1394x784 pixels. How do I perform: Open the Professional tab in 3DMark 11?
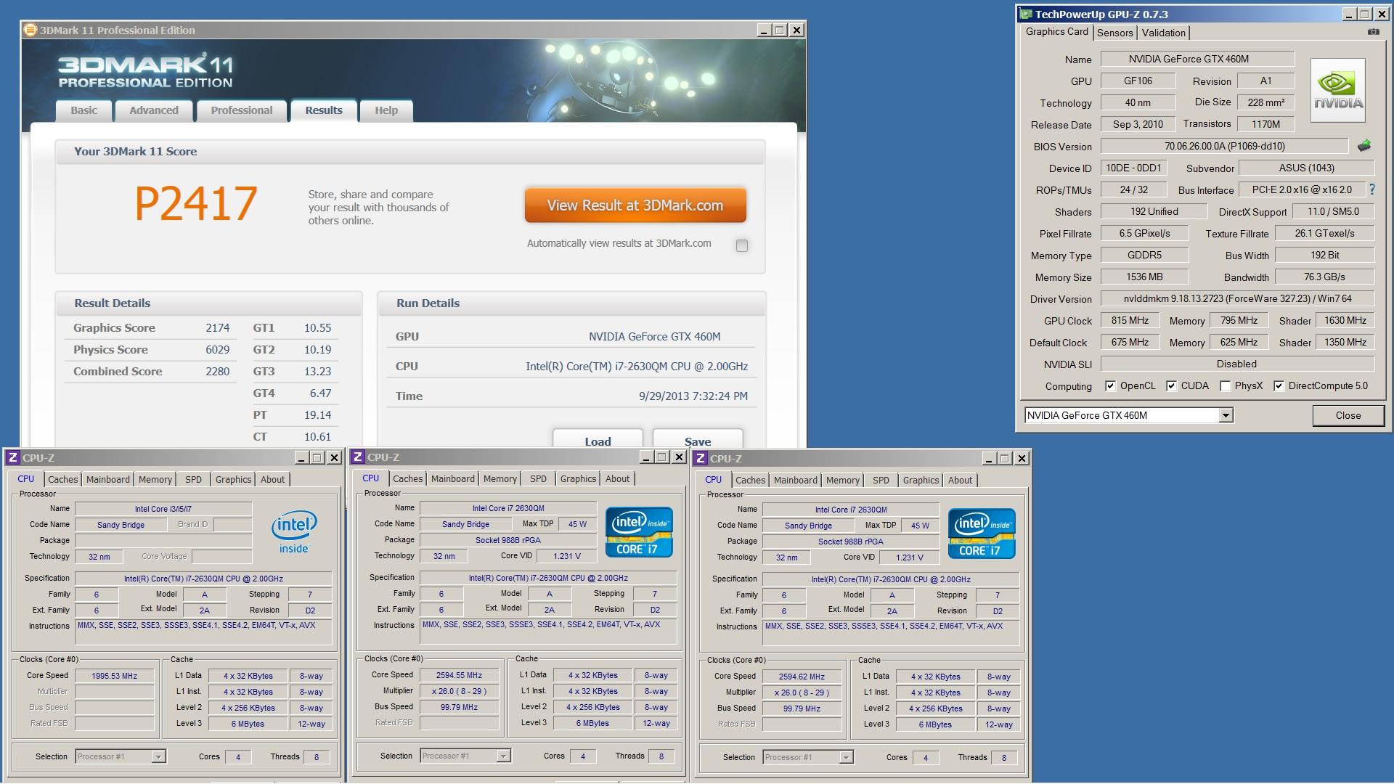[242, 110]
